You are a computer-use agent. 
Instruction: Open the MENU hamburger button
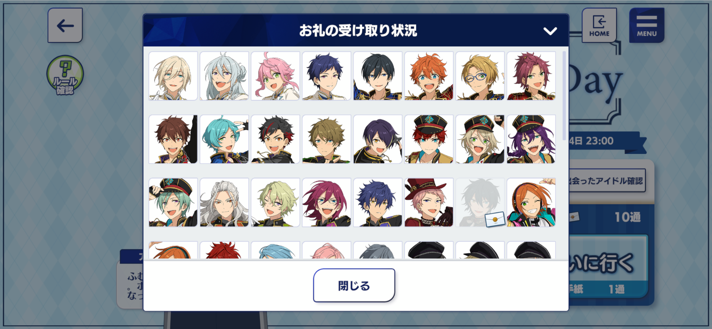(647, 25)
